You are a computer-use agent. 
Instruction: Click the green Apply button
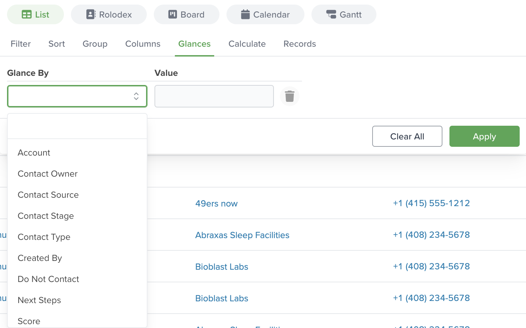(x=485, y=136)
